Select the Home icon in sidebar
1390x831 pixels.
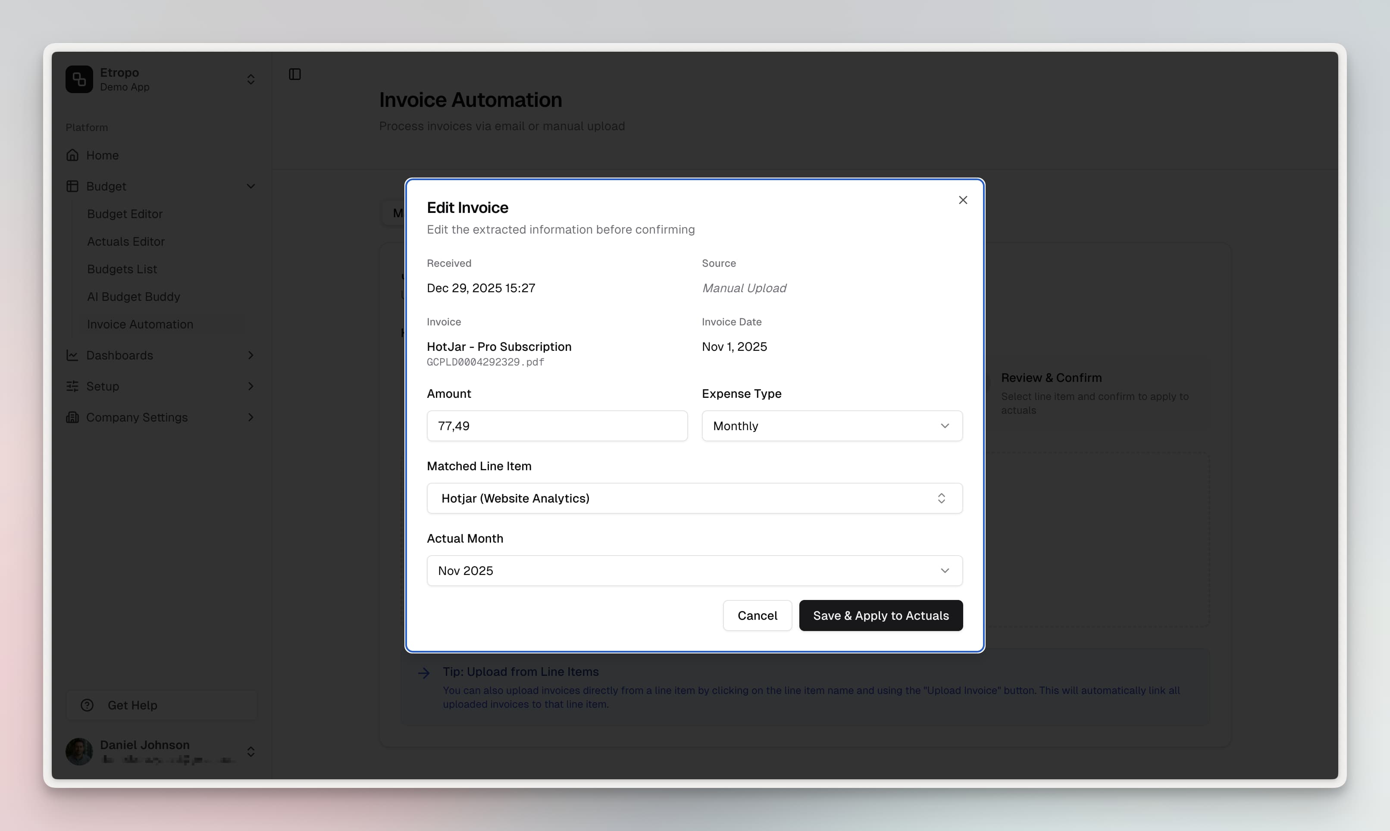coord(73,155)
